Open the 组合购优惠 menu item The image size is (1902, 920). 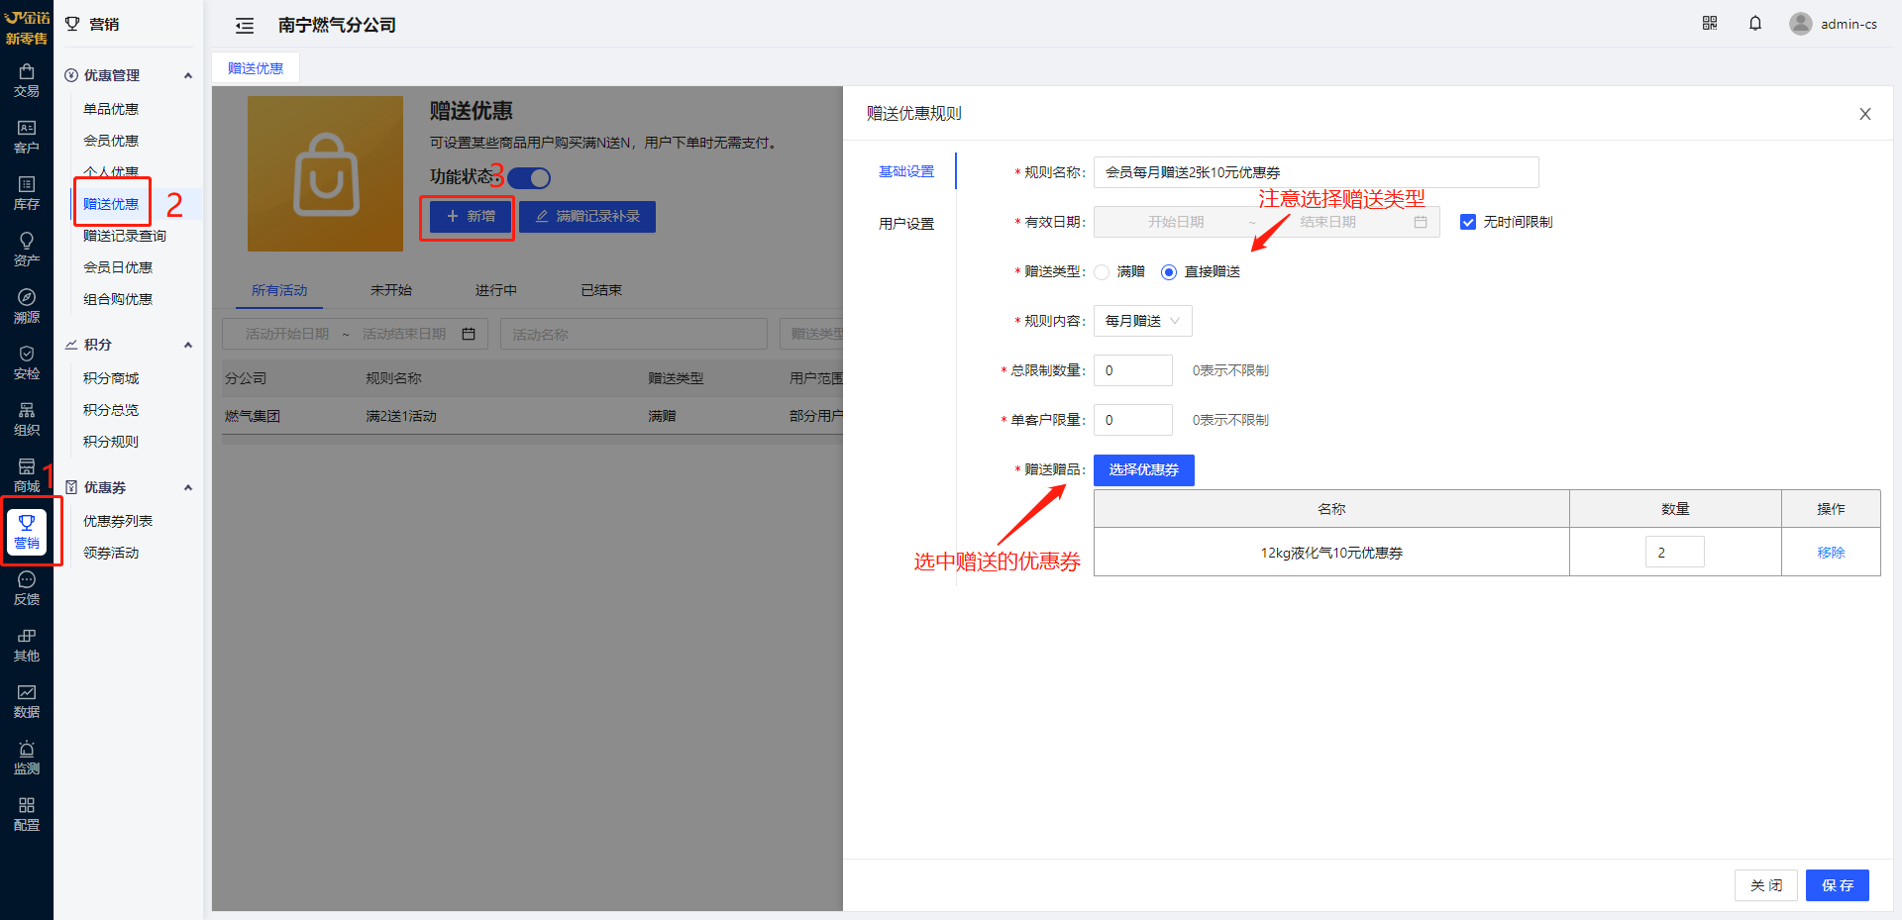pyautogui.click(x=118, y=299)
